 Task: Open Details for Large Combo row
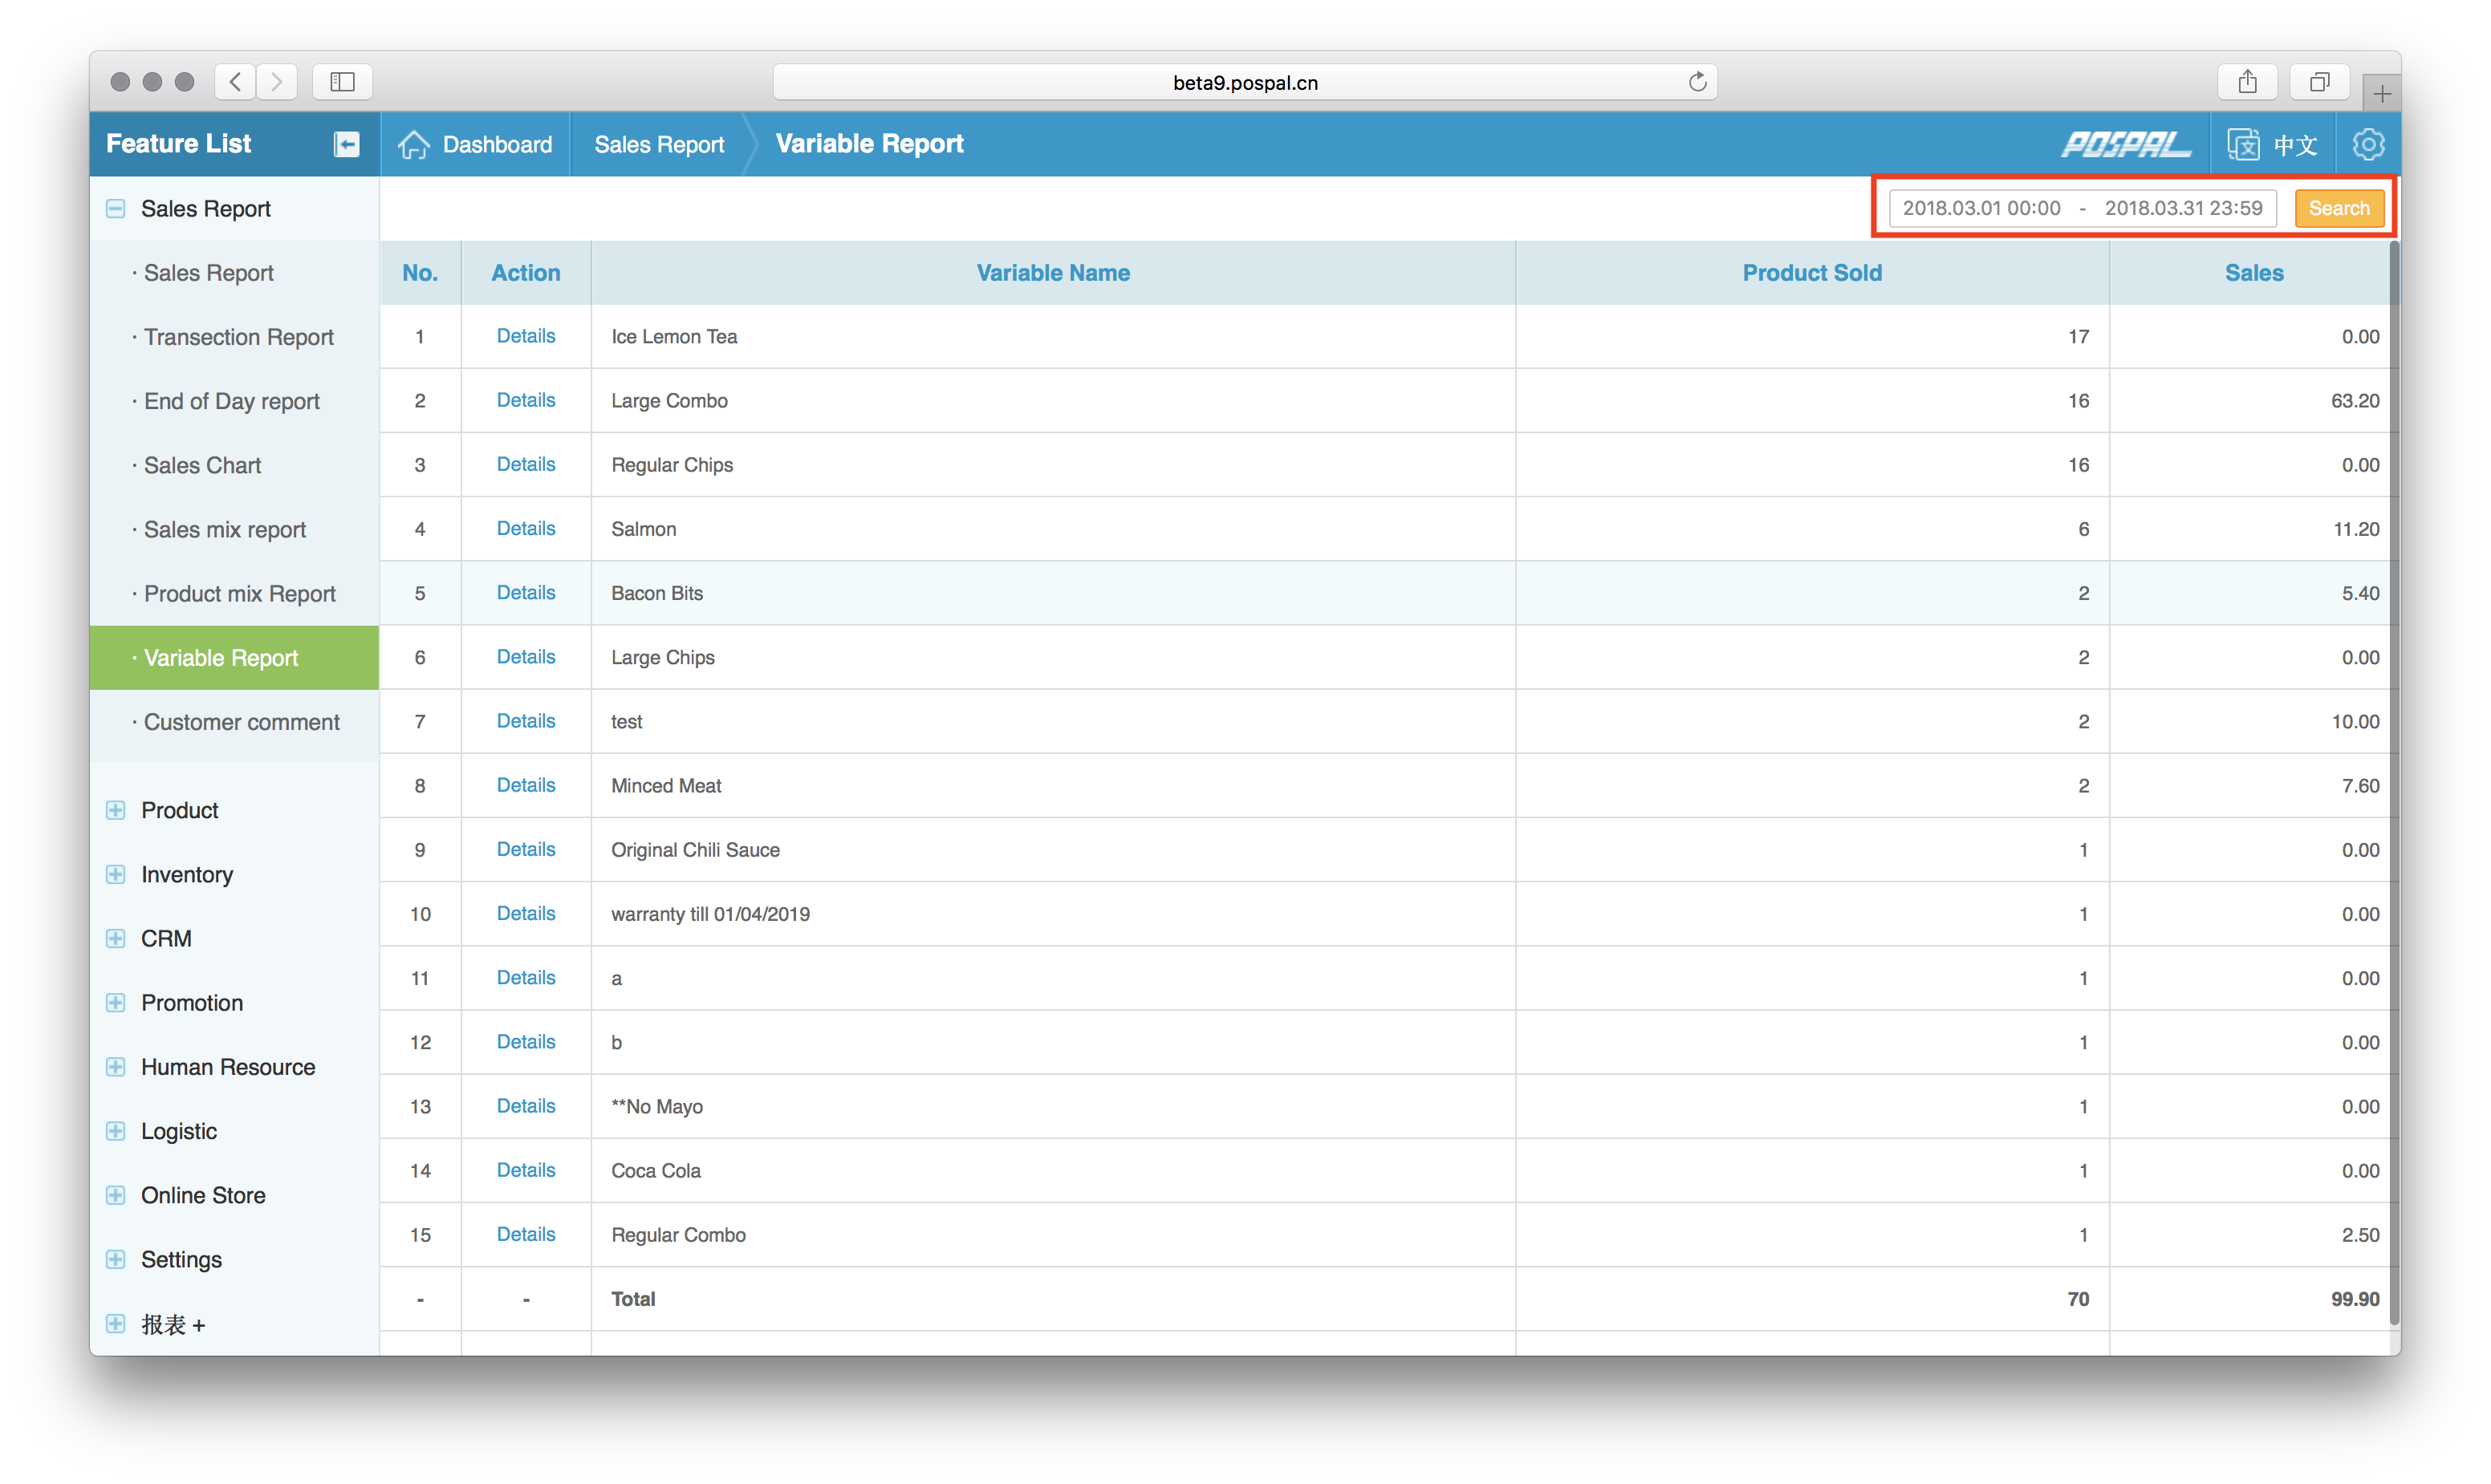coord(525,400)
